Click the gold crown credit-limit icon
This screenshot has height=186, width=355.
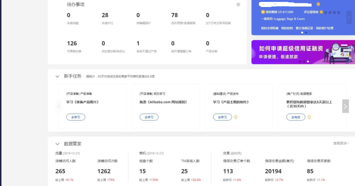click(263, 12)
